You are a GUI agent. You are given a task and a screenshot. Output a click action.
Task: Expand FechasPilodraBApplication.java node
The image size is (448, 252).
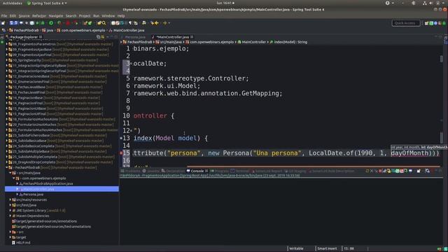coord(17,183)
